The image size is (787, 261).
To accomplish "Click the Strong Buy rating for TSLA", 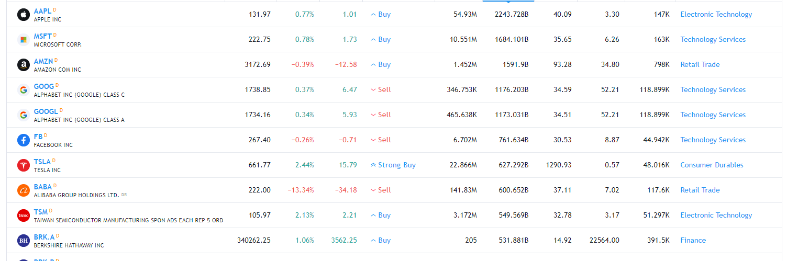I will point(393,165).
